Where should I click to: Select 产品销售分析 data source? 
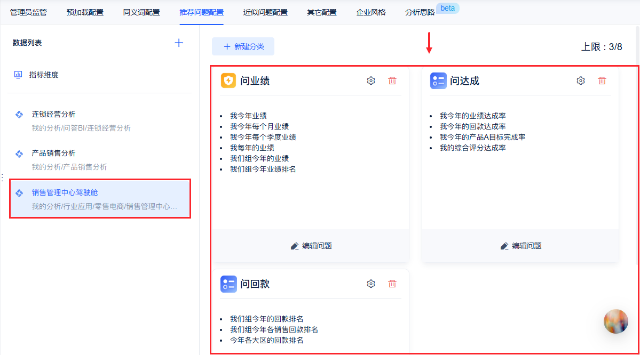(100, 160)
